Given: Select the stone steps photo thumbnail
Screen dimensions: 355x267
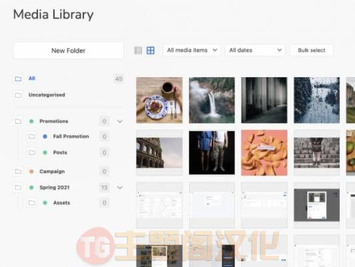Looking at the screenshot, I should coord(317,152).
